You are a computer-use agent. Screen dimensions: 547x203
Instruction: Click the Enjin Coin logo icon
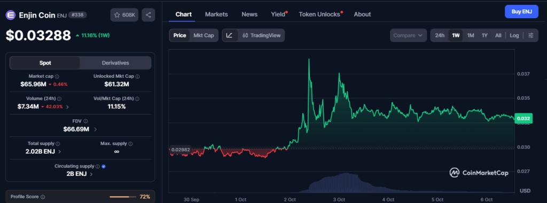pyautogui.click(x=11, y=15)
